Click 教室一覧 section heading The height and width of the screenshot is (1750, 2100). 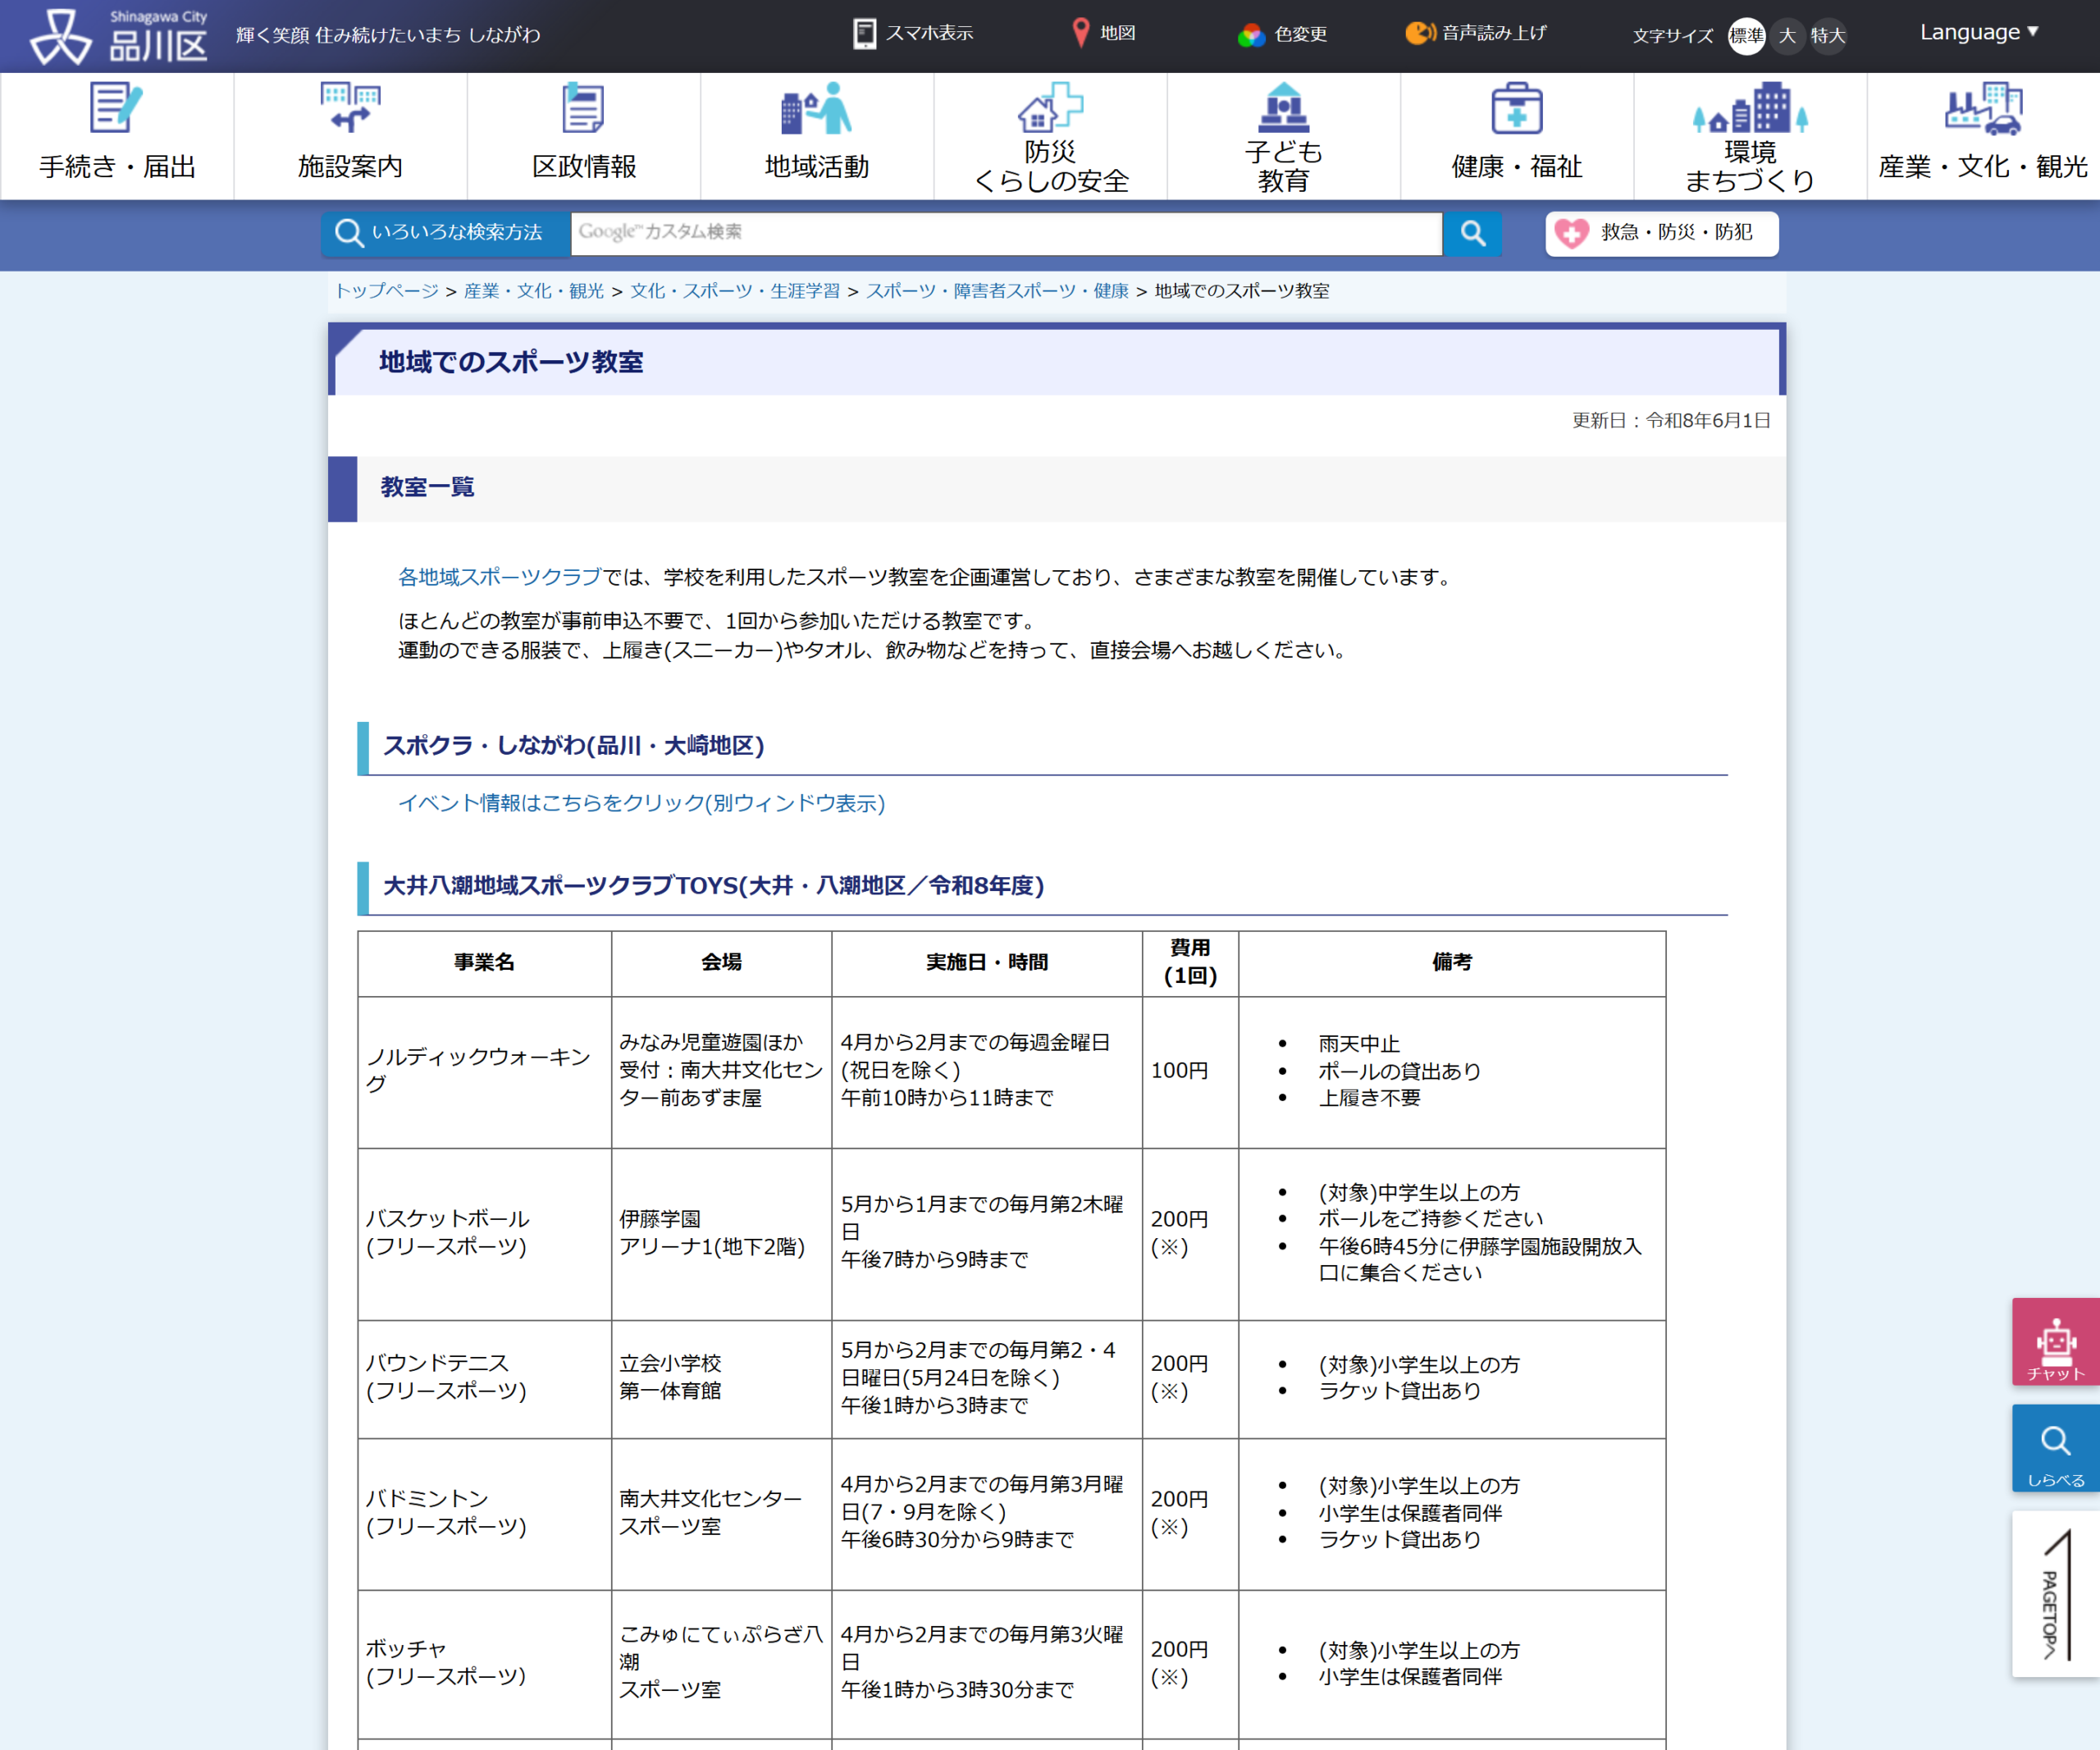click(x=427, y=487)
